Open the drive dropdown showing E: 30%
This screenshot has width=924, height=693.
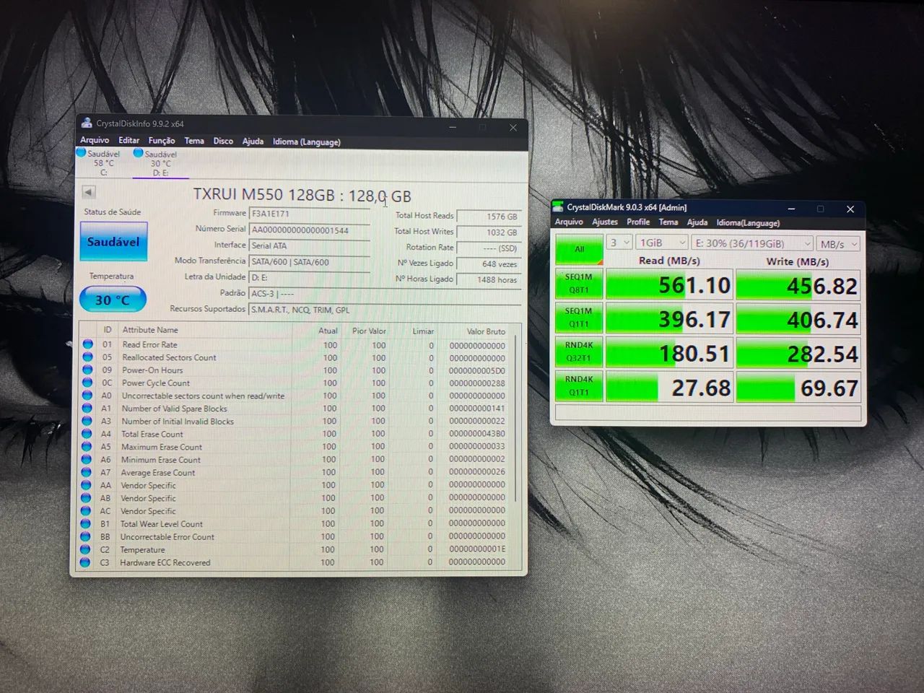pos(752,244)
